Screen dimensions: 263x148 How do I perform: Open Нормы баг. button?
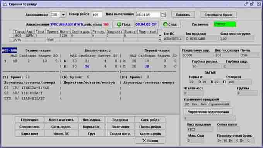(x=92, y=127)
